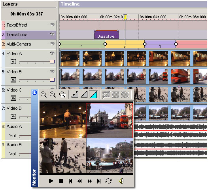Select the Multi-Camera layer
The image size is (208, 193).
[x=29, y=44]
